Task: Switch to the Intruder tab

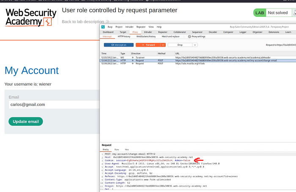Action: [148, 32]
